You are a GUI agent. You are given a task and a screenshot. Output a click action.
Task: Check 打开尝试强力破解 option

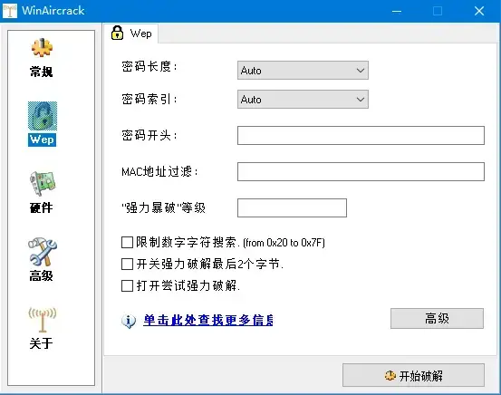[127, 285]
